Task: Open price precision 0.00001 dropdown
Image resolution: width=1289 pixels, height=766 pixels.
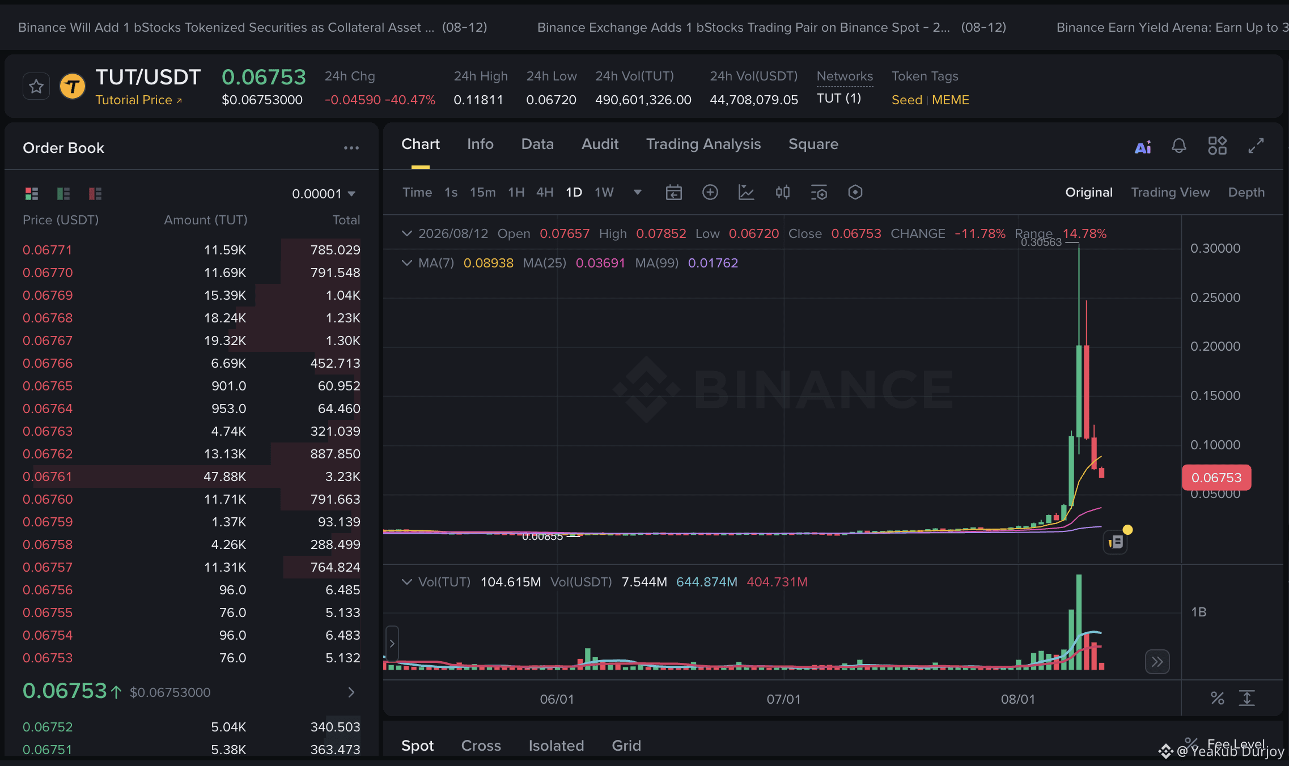Action: (x=324, y=194)
